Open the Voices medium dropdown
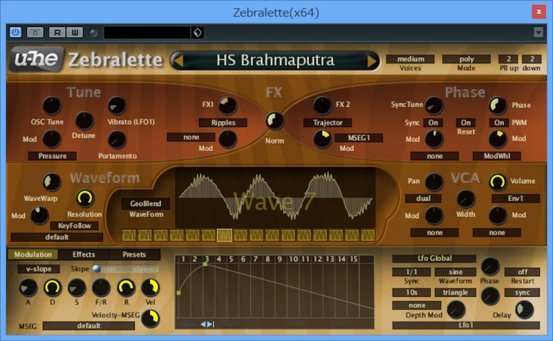The height and width of the screenshot is (341, 553). [x=410, y=59]
